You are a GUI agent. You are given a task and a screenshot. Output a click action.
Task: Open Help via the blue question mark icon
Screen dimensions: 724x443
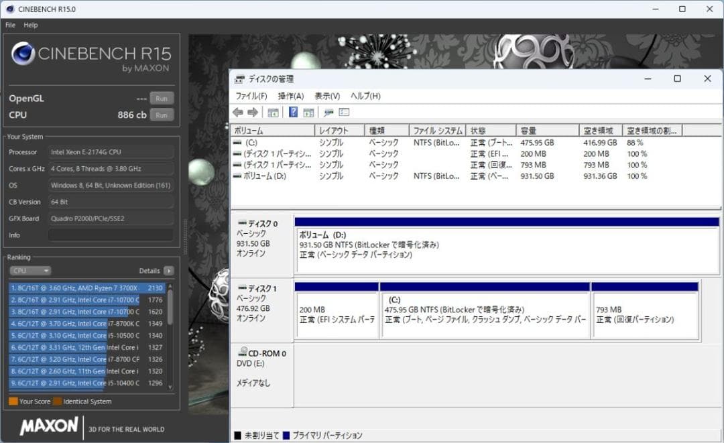pos(294,112)
